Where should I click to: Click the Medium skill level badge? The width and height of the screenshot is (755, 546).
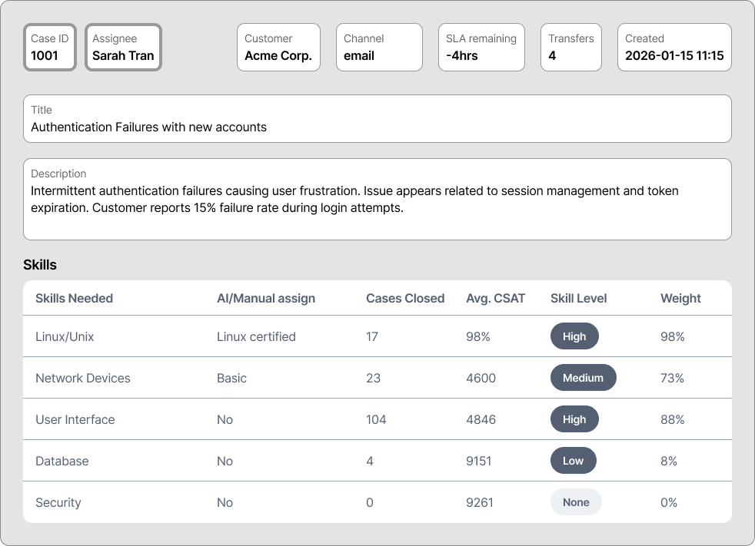tap(583, 378)
